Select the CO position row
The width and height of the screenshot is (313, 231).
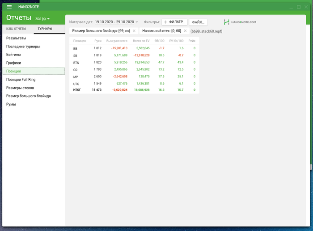134,69
